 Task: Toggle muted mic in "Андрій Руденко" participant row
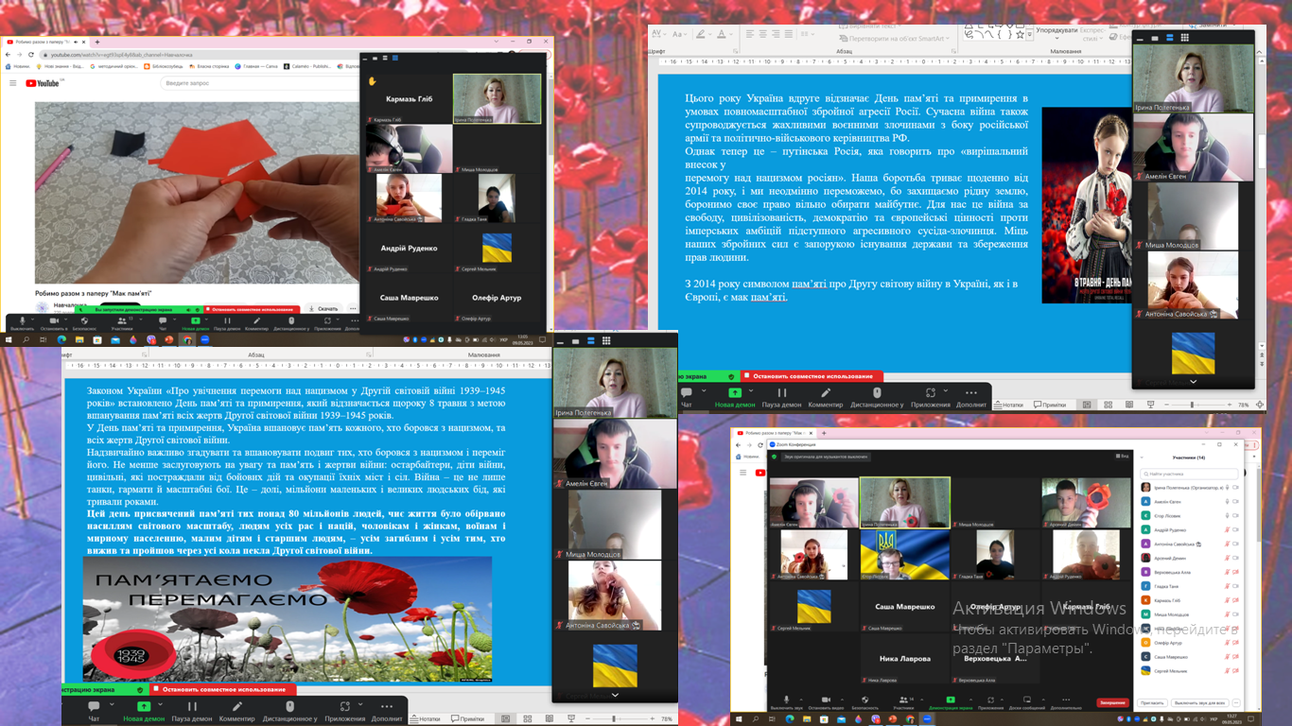point(1228,530)
